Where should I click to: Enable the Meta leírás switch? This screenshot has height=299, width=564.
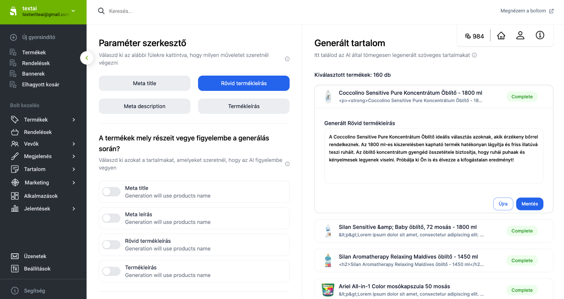[x=111, y=218]
